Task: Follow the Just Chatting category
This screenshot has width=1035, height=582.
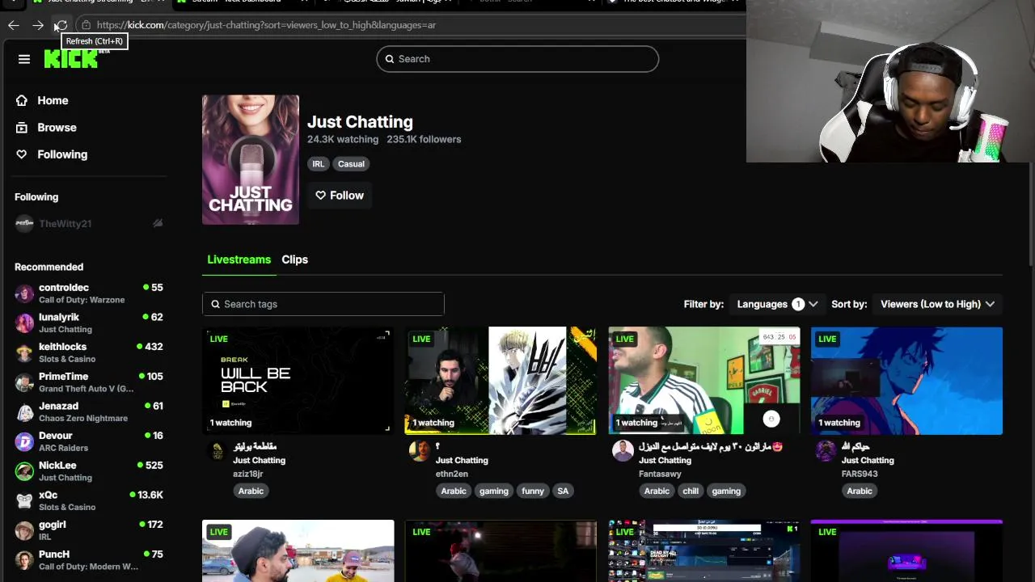Action: pyautogui.click(x=340, y=196)
